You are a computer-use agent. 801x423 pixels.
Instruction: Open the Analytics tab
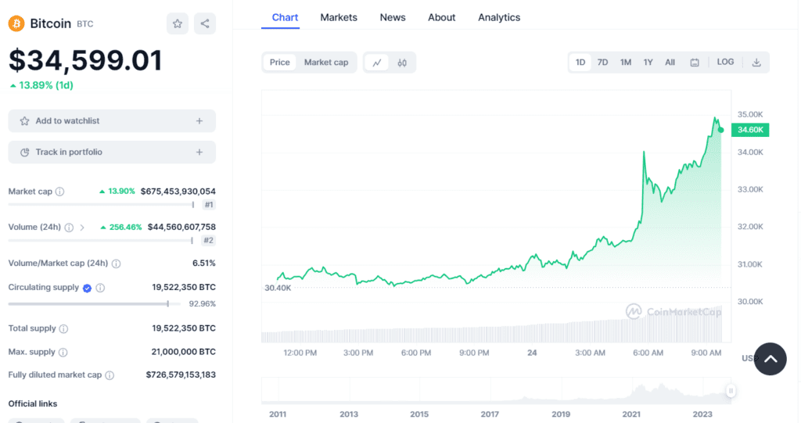click(499, 17)
